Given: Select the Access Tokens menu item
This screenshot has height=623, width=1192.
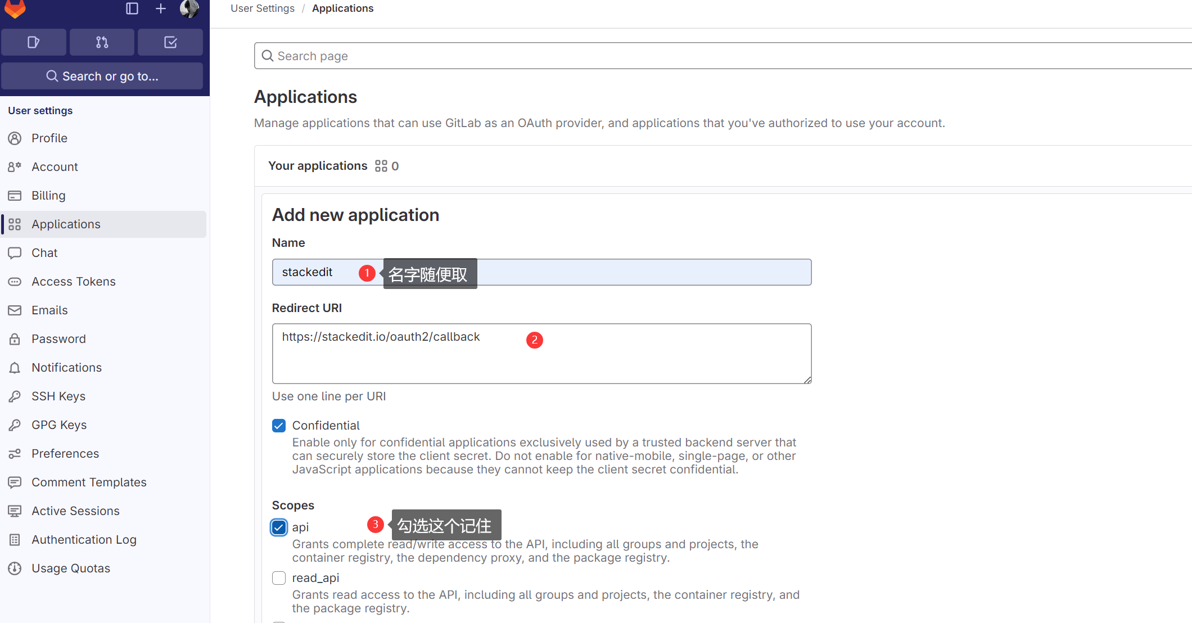Looking at the screenshot, I should pos(73,282).
